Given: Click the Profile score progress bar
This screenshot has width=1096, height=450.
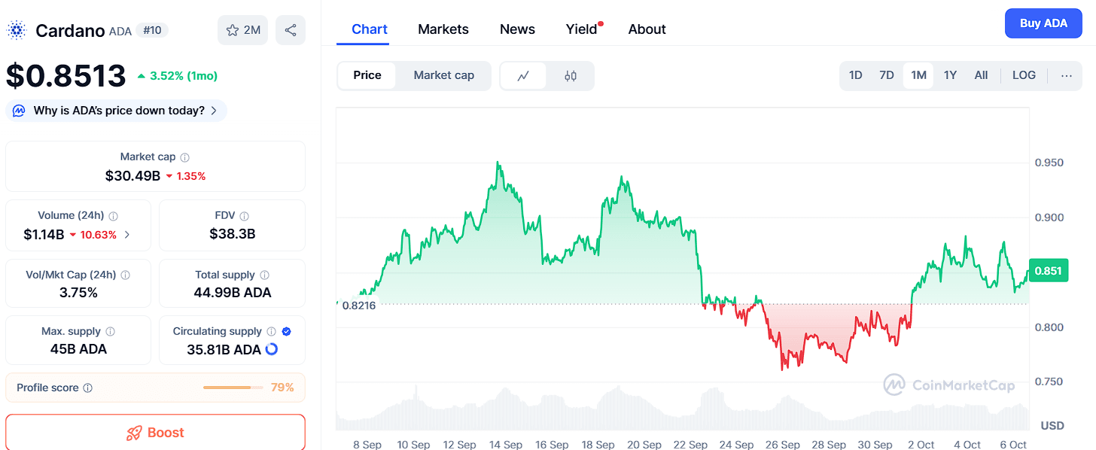Looking at the screenshot, I should click(x=233, y=388).
